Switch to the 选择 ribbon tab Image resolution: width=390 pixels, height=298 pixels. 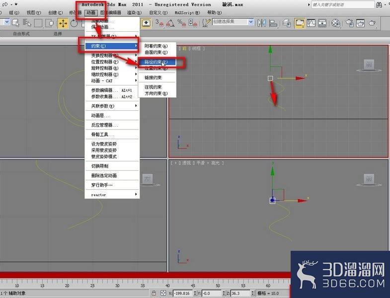(58, 34)
